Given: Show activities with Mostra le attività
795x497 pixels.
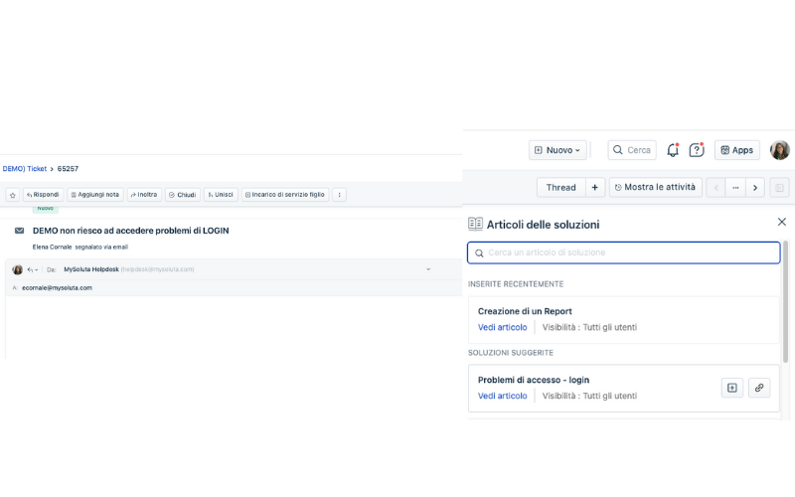Looking at the screenshot, I should [x=656, y=188].
